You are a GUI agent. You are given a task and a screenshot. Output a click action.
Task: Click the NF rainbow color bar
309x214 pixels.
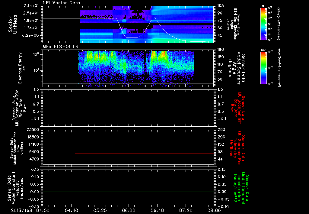coord(263,24)
